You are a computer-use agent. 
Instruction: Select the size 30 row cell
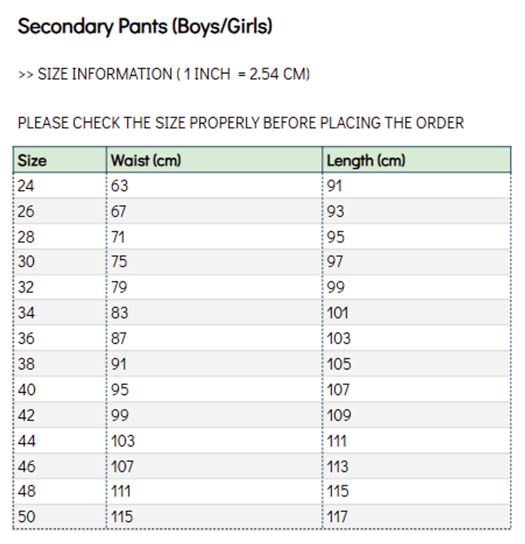26,262
